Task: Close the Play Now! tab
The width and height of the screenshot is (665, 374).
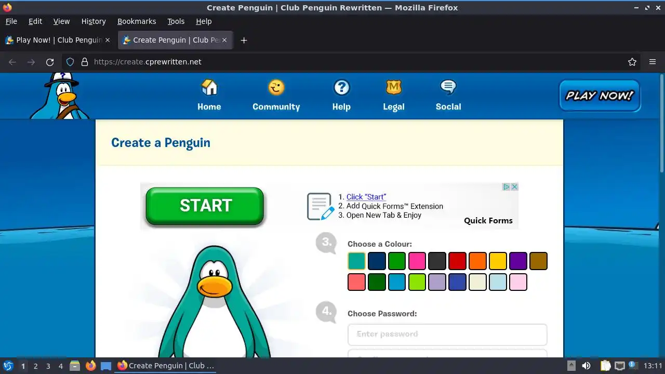Action: click(108, 40)
